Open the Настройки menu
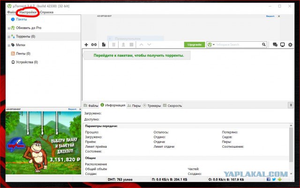 click(28, 12)
